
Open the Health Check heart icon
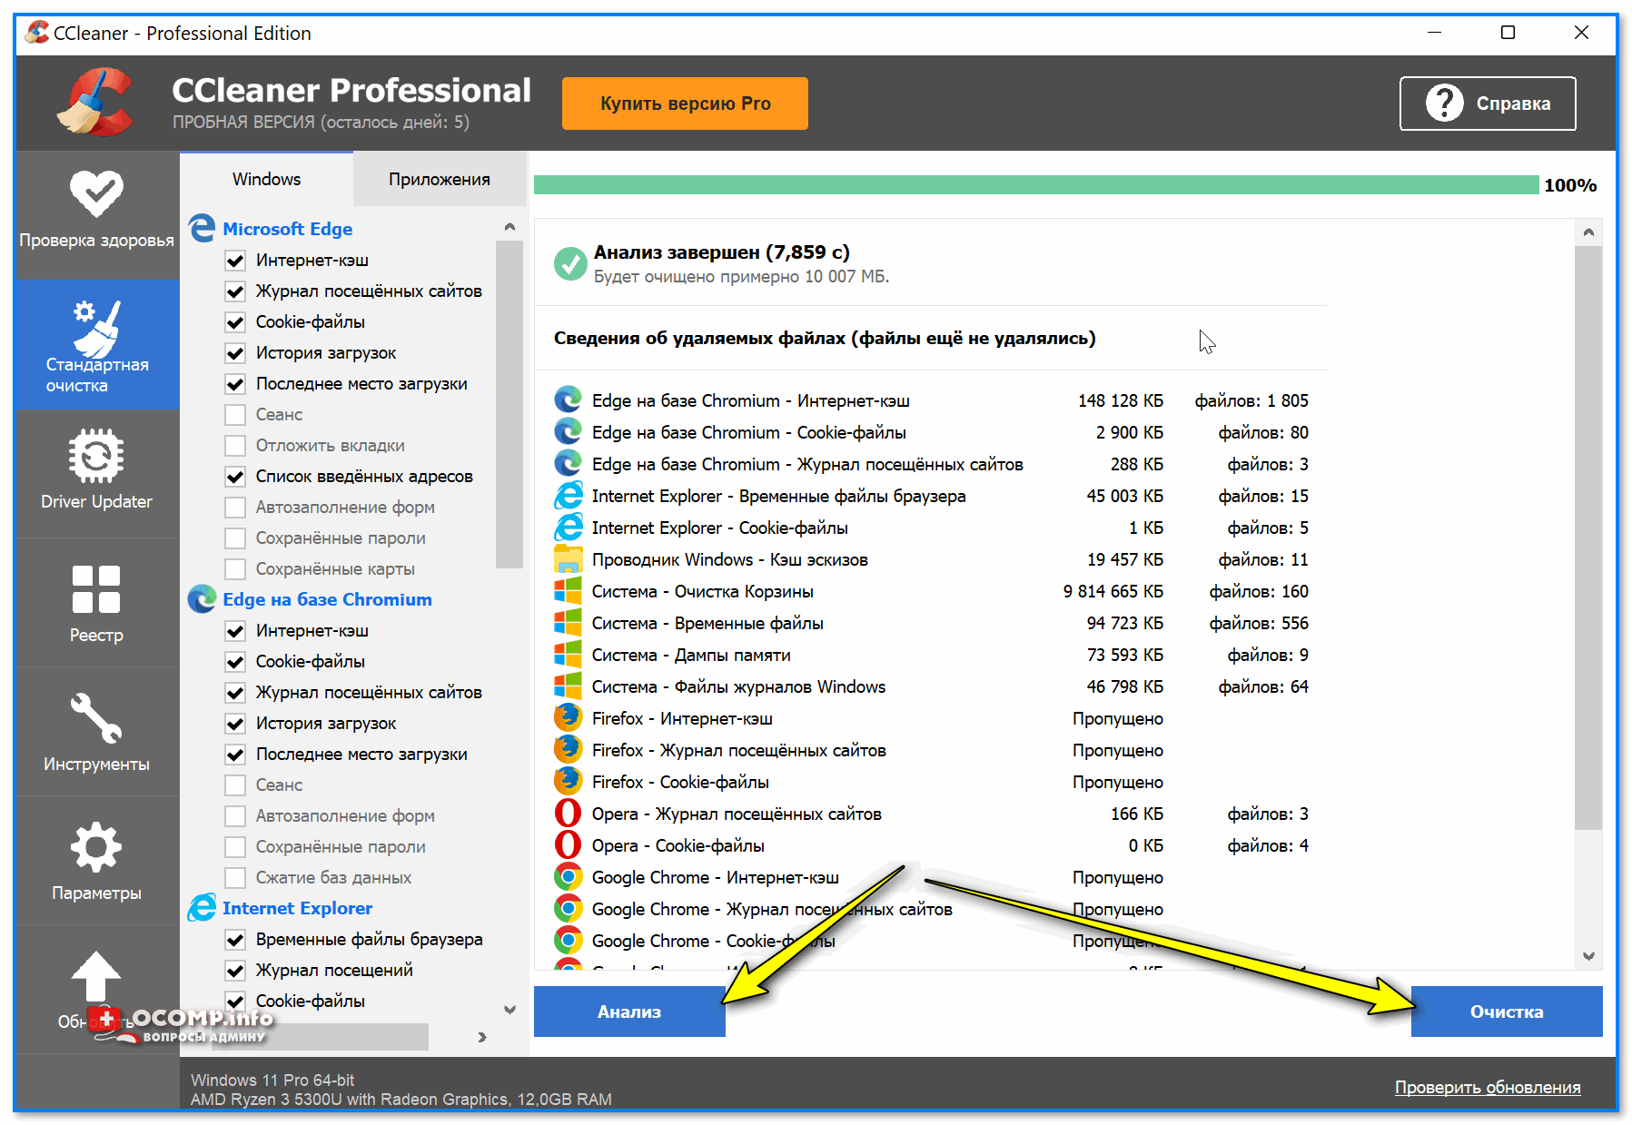coord(96,193)
